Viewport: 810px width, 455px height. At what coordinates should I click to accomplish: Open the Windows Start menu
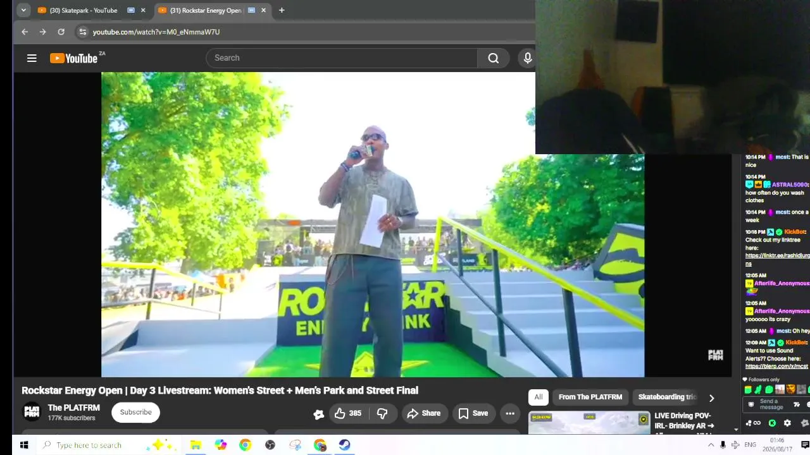[23, 445]
